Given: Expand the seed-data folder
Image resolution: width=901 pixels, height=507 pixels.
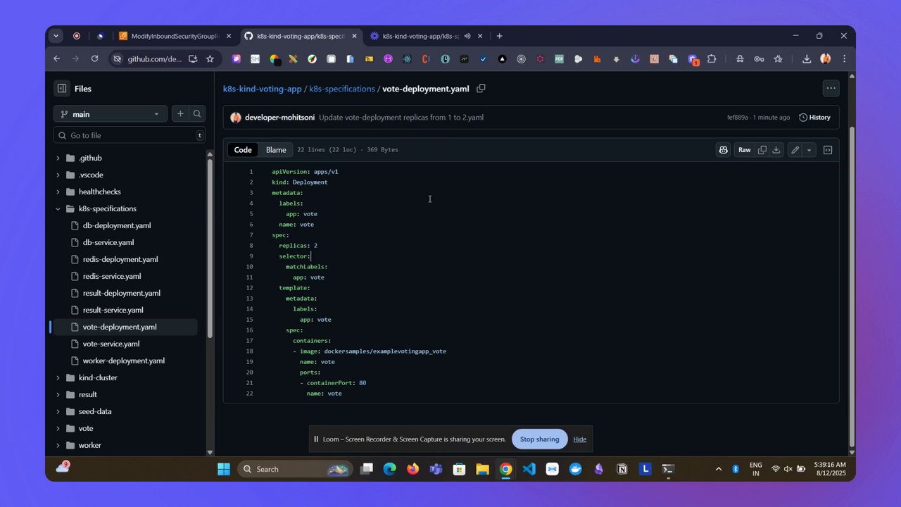Looking at the screenshot, I should (x=58, y=411).
